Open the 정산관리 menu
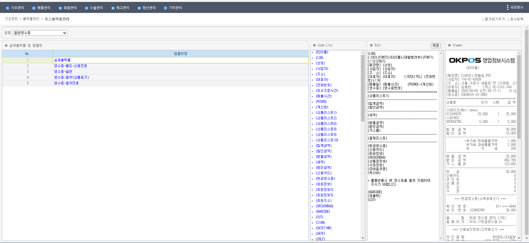 (x=149, y=8)
